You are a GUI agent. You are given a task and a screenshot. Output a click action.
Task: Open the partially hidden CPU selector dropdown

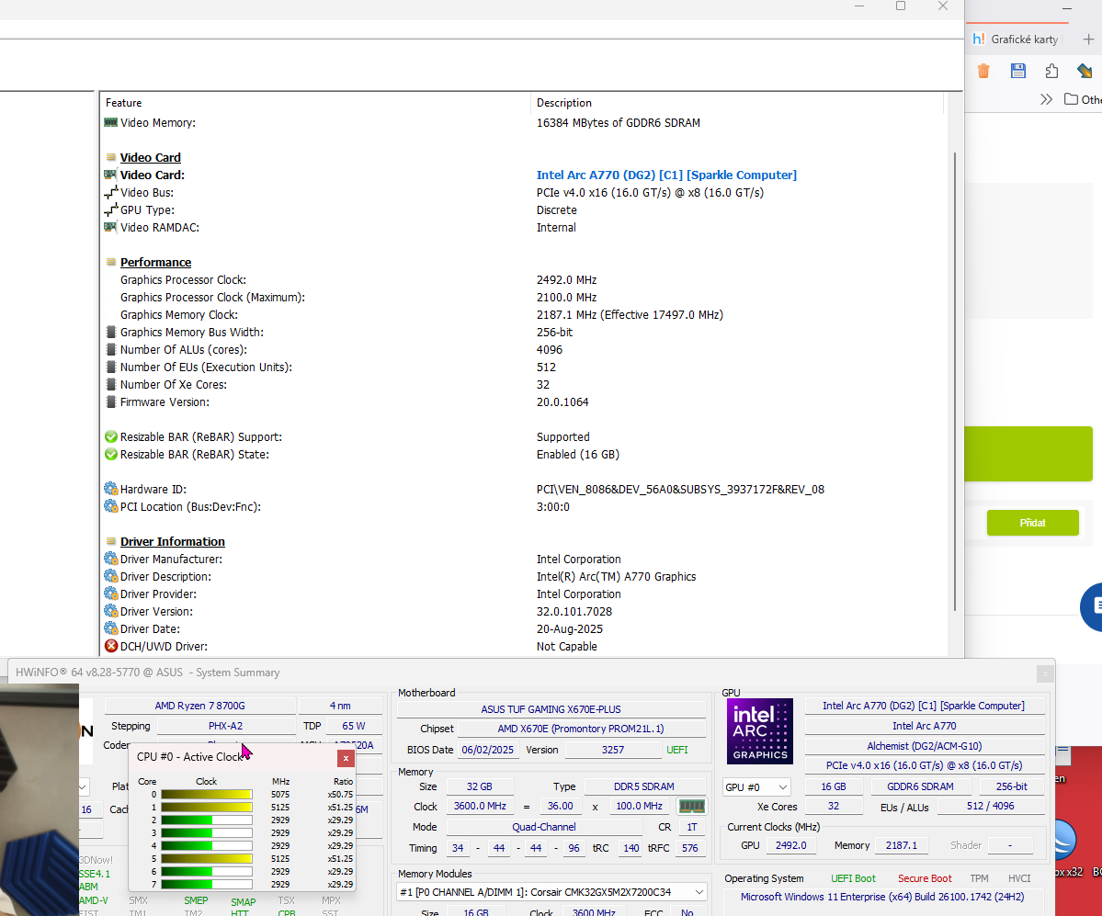click(83, 786)
